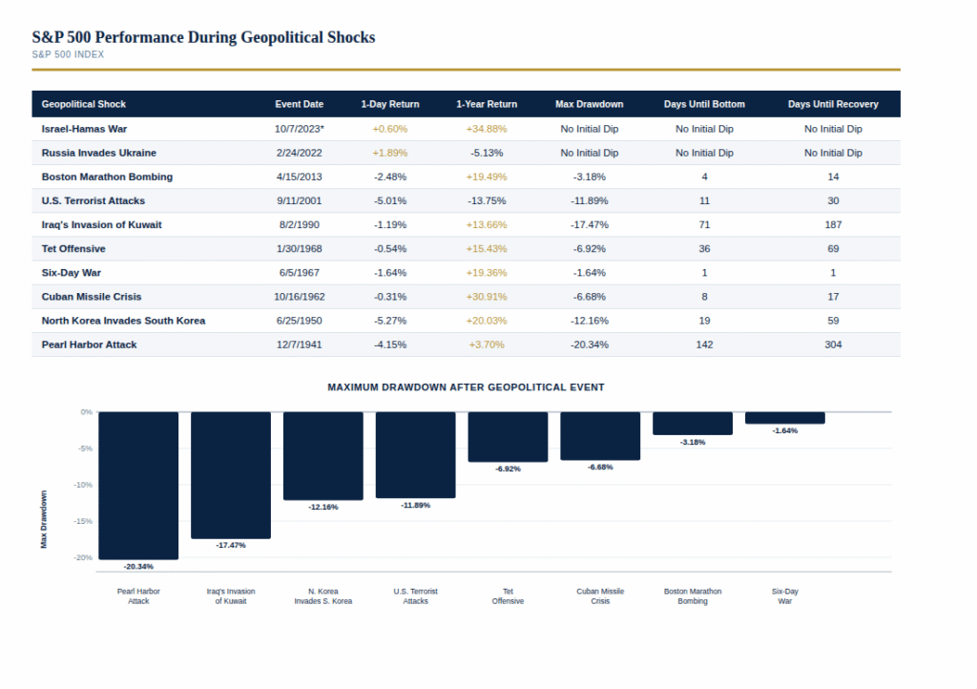The width and height of the screenshot is (977, 689).
Task: Click the Tet Offensive bar in chart
Action: 508,436
